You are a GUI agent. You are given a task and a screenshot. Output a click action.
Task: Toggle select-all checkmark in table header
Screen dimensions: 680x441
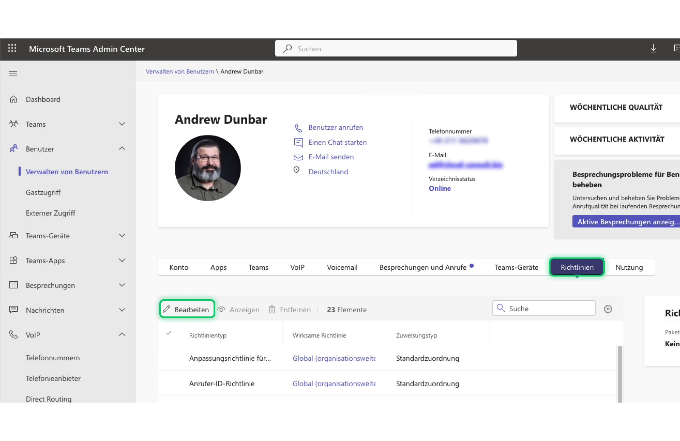(169, 333)
